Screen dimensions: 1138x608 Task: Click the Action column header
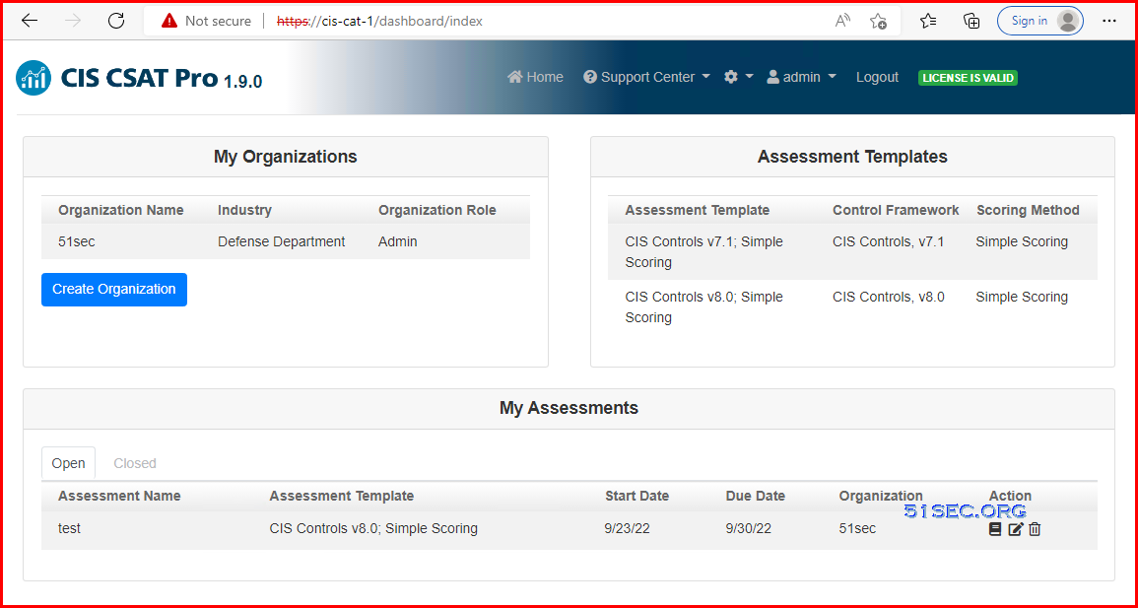pos(1010,497)
